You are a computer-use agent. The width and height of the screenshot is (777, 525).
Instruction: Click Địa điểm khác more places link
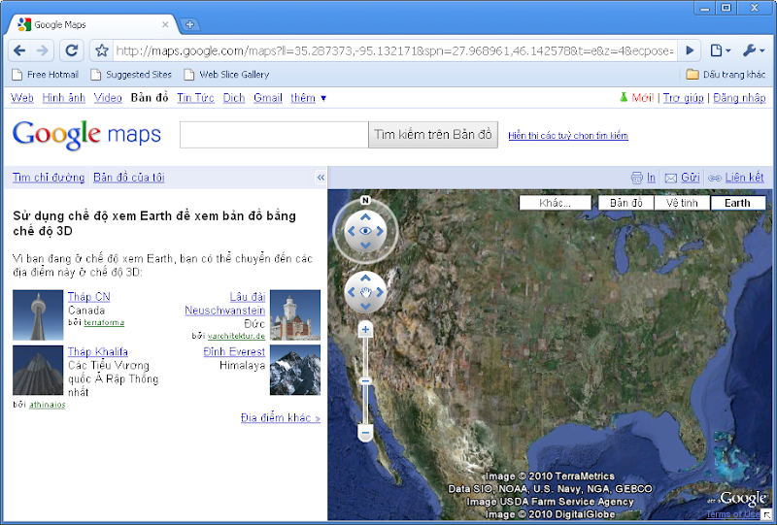click(x=281, y=417)
